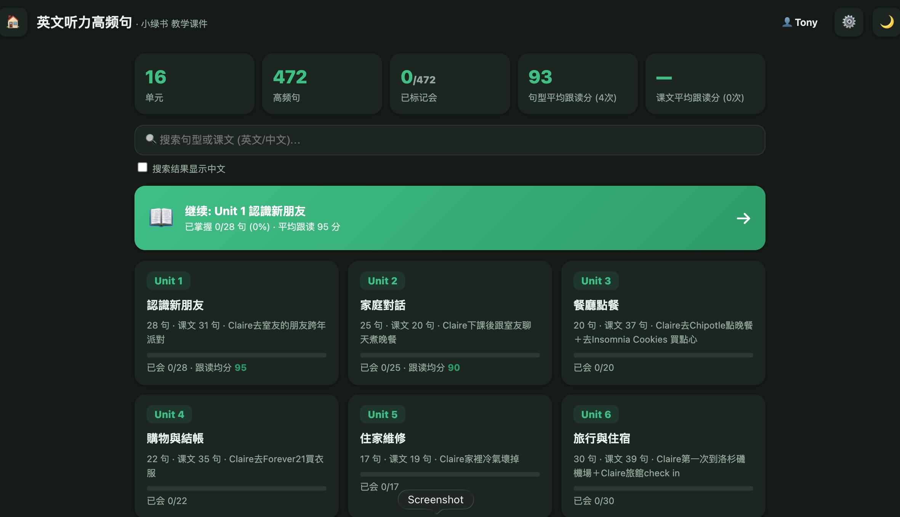Click the Unit 1 progress bar
The width and height of the screenshot is (900, 517).
(237, 355)
